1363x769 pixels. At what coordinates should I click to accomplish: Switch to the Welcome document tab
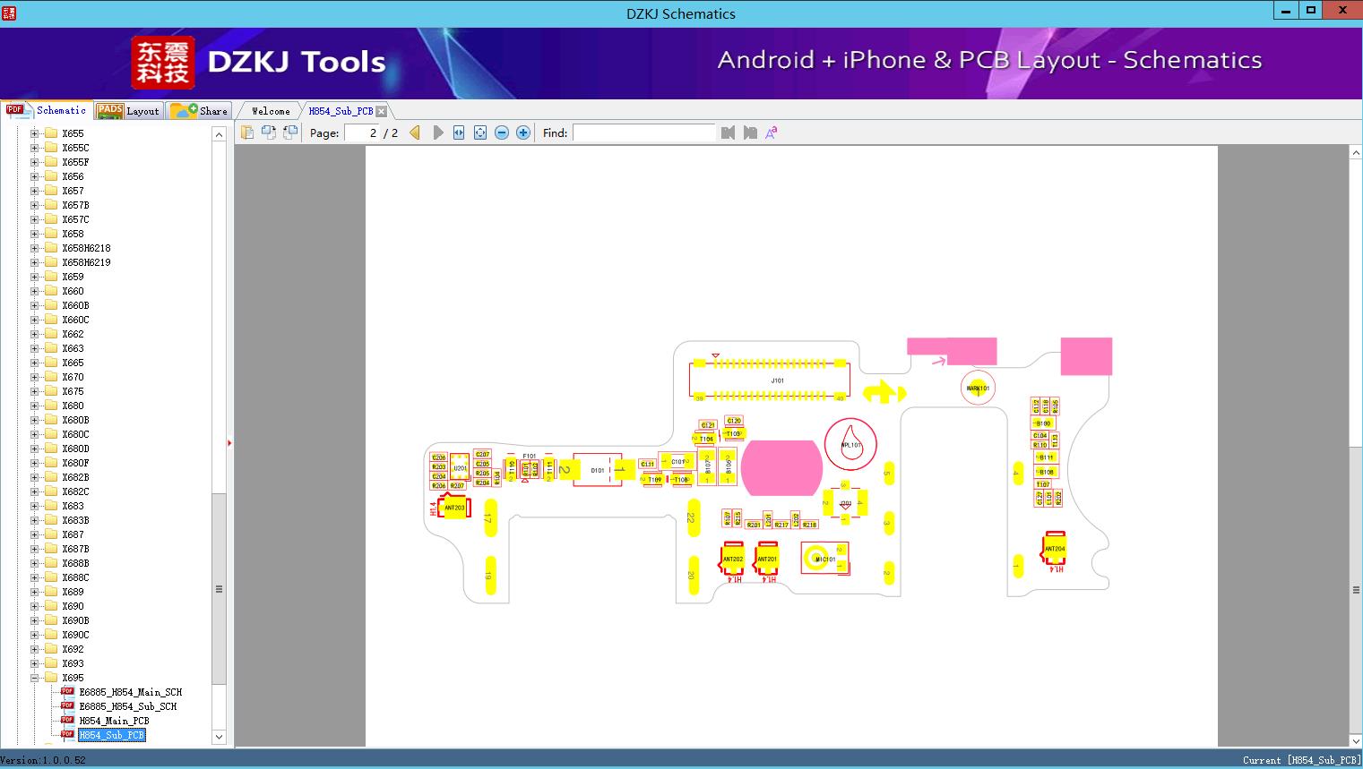pos(271,111)
